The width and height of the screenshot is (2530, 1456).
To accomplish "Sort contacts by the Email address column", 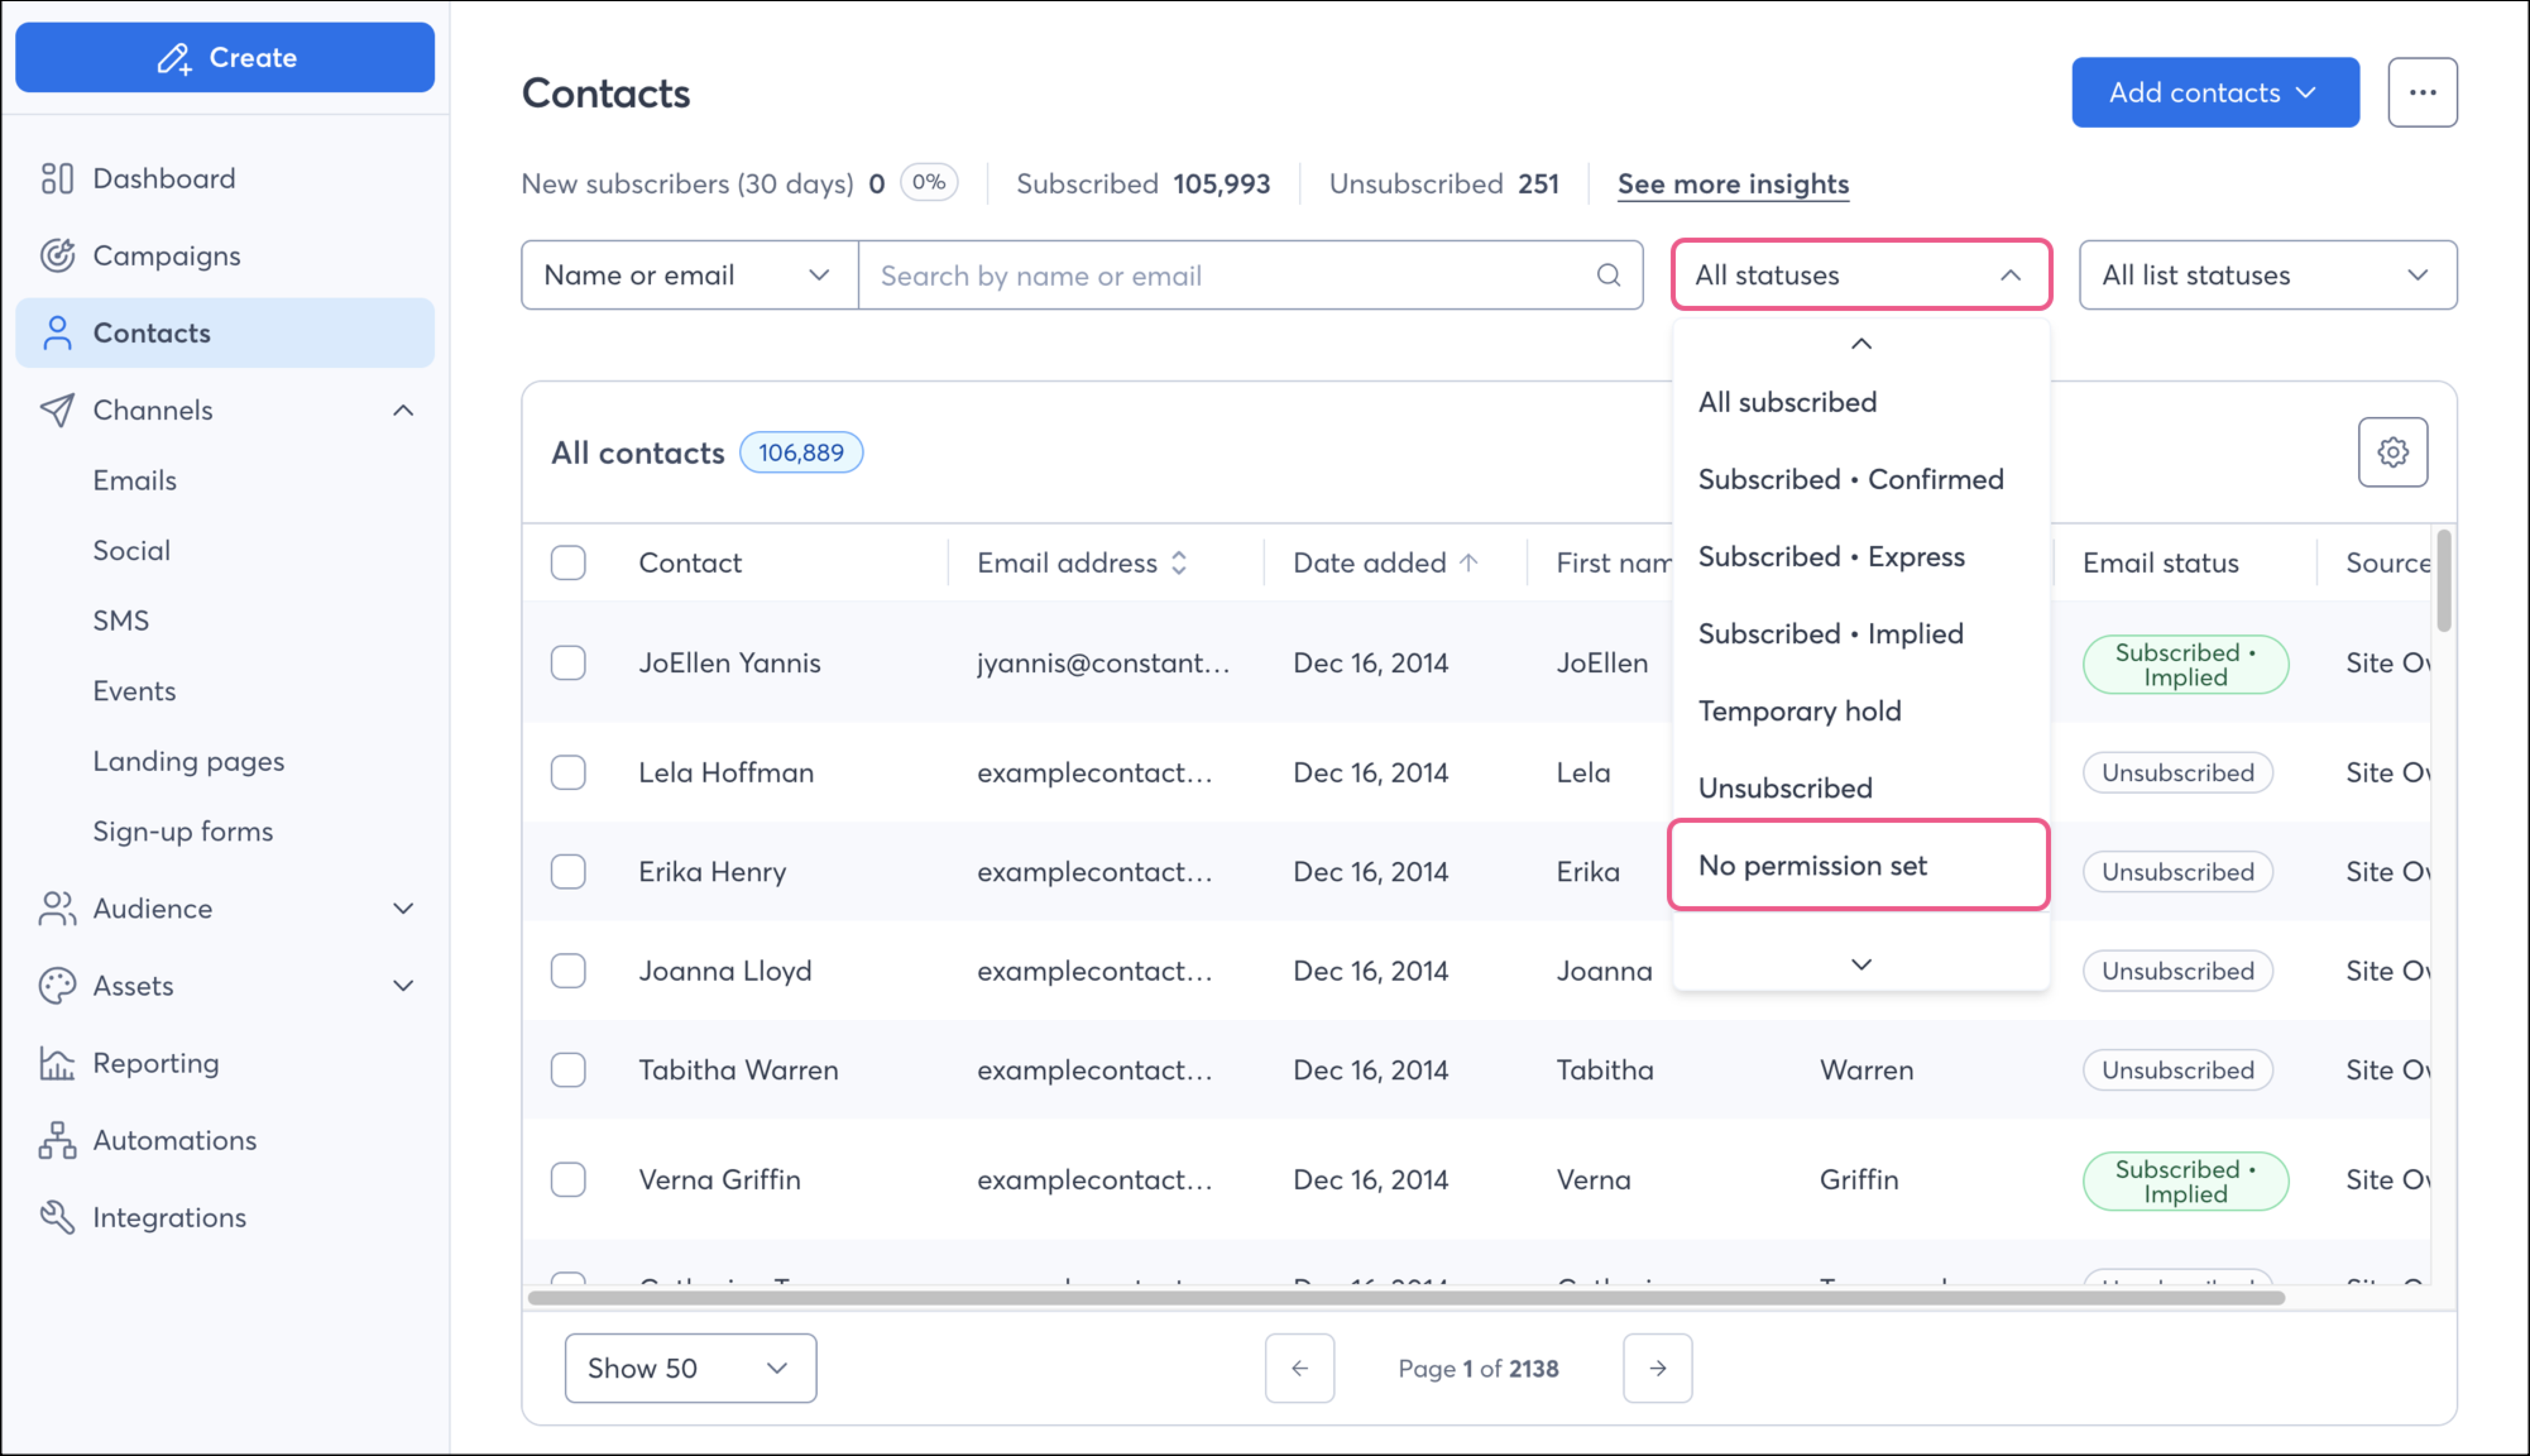I will pyautogui.click(x=1180, y=562).
